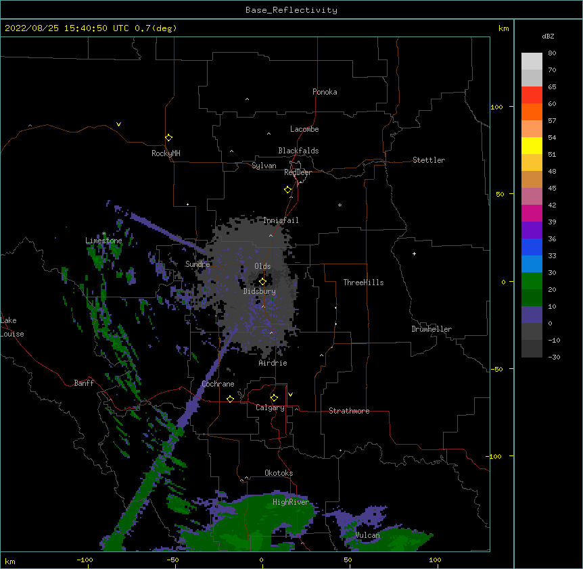Click the Stettler label
This screenshot has width=583, height=569.
429,160
